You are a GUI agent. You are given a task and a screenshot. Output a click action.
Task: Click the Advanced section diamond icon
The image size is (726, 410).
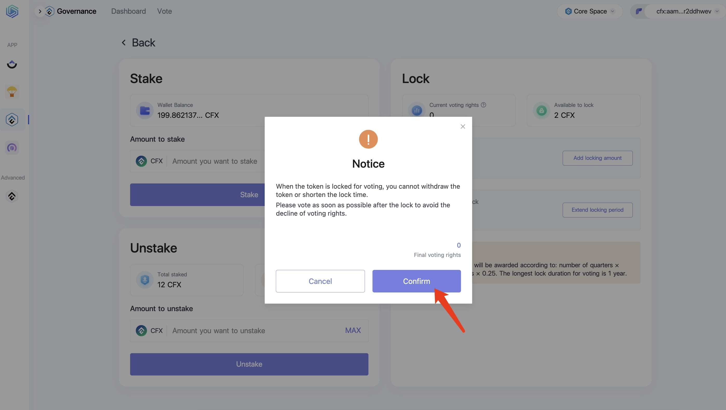point(12,196)
